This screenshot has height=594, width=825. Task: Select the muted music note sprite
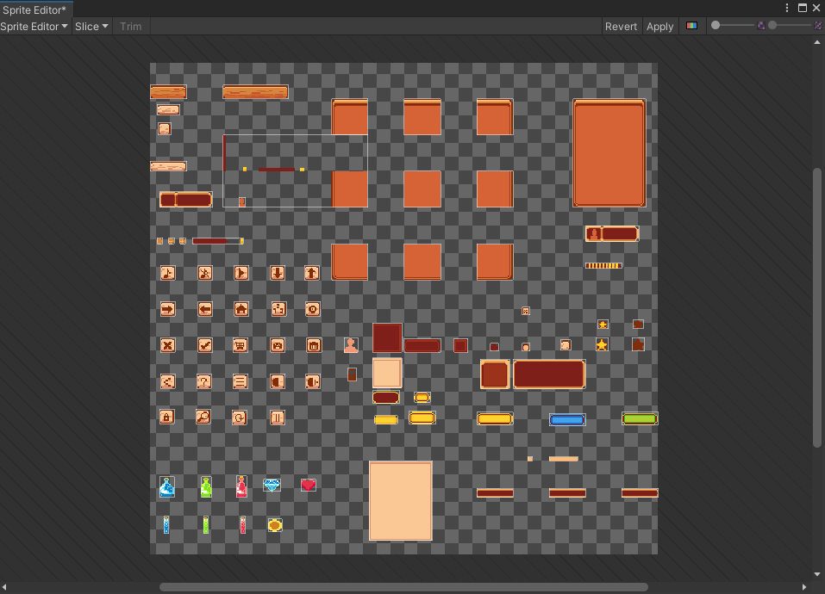point(204,273)
